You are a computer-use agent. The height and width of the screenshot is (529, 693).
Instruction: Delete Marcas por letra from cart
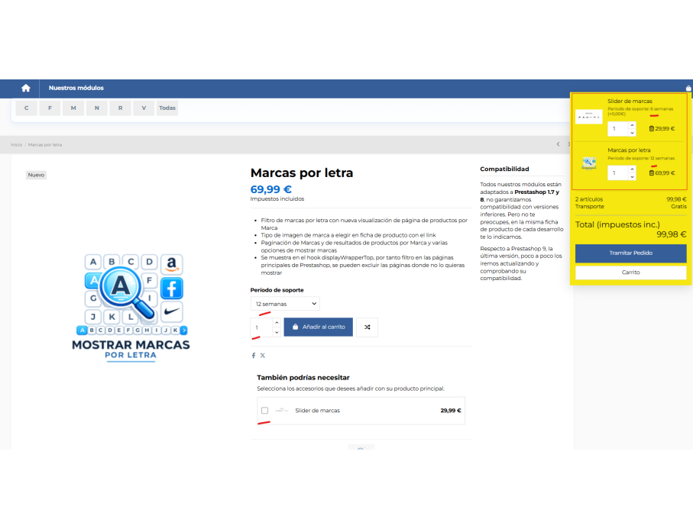652,173
